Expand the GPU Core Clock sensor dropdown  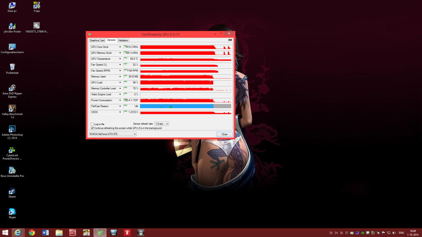tap(120, 47)
